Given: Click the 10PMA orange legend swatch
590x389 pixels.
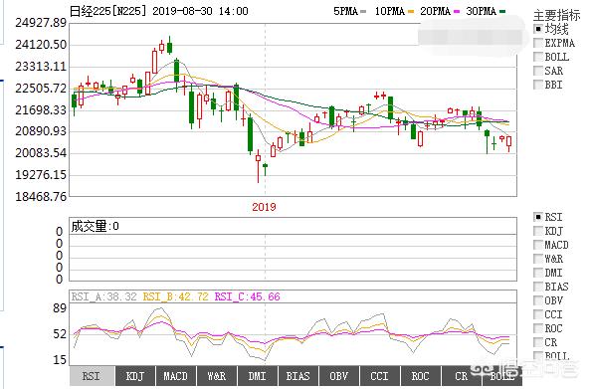Looking at the screenshot, I should pyautogui.click(x=411, y=12).
